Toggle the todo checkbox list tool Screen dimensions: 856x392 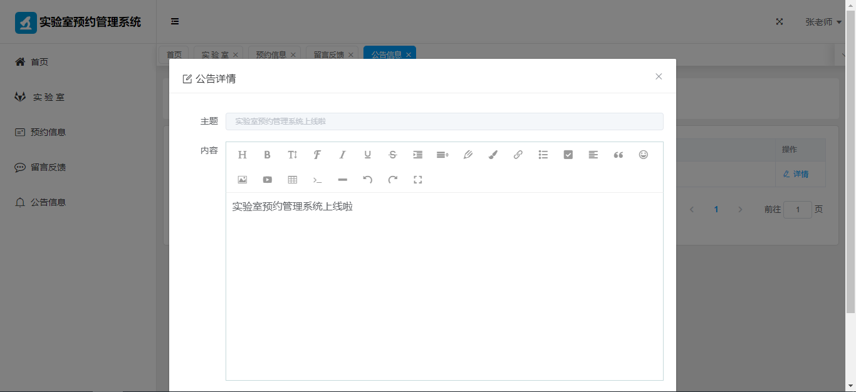(x=568, y=155)
